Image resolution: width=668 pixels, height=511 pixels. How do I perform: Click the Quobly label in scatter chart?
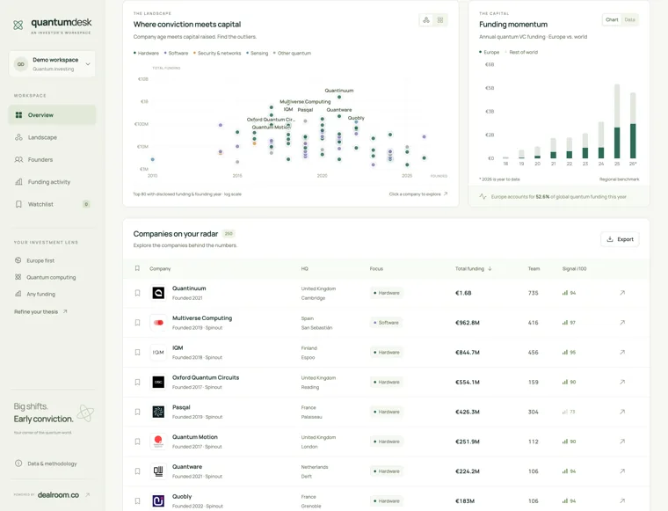tap(356, 118)
